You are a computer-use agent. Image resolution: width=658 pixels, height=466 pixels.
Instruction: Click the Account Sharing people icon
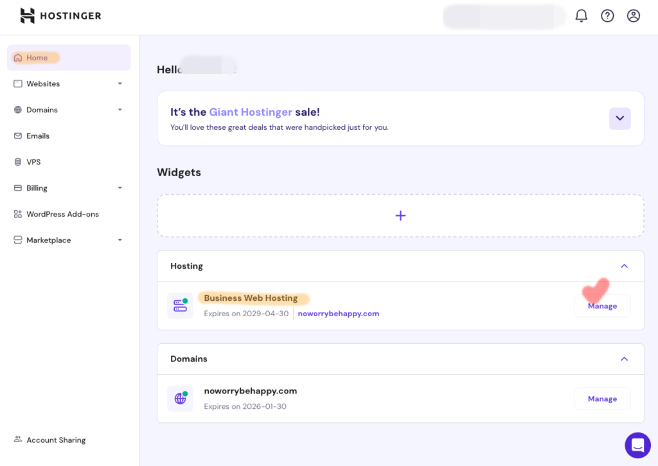point(17,439)
